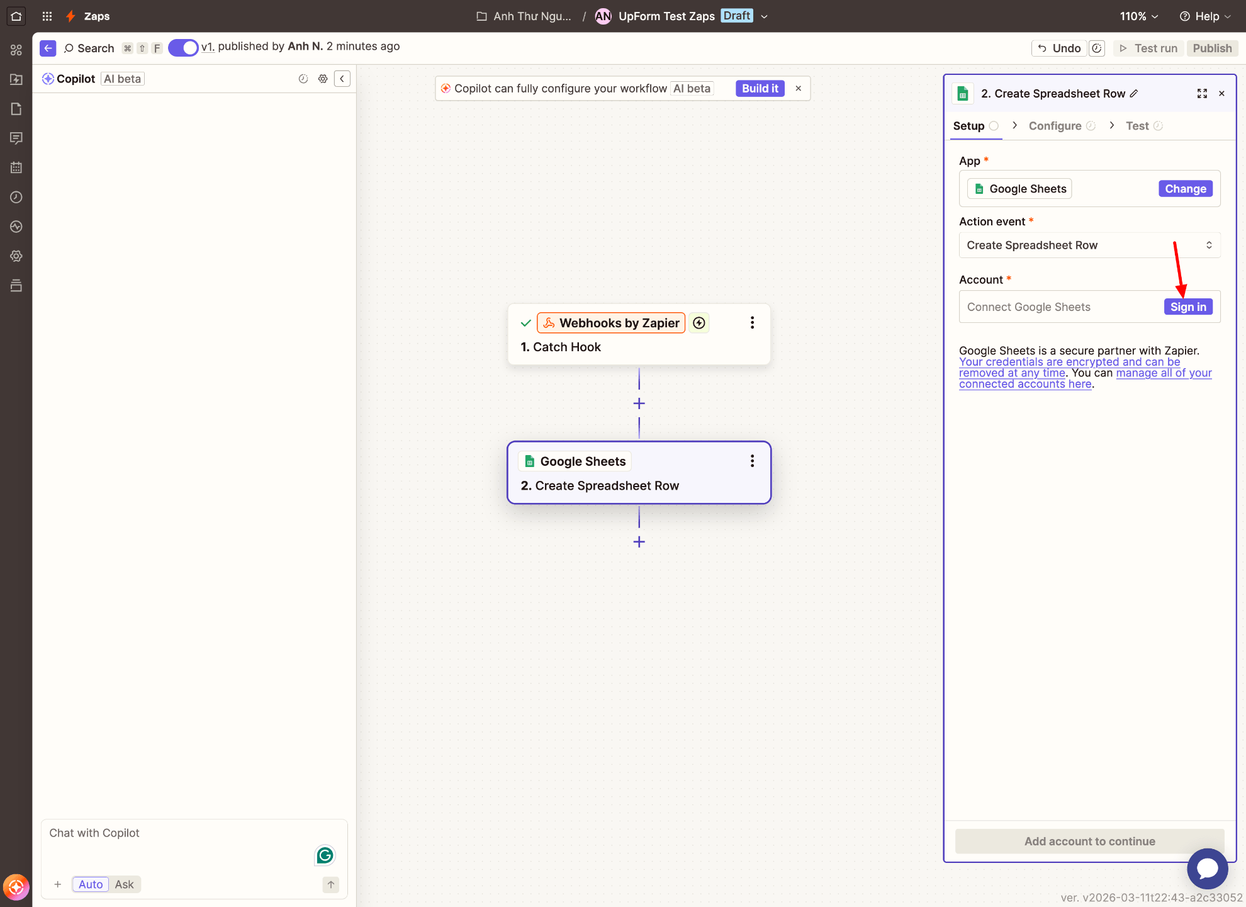
Task: Toggle the Zap on/off switch
Action: (x=183, y=48)
